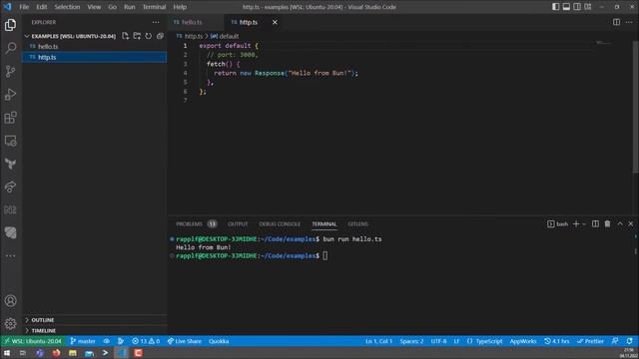This screenshot has width=639, height=359.
Task: Refresh the Explorer file tree
Action: tap(149, 36)
